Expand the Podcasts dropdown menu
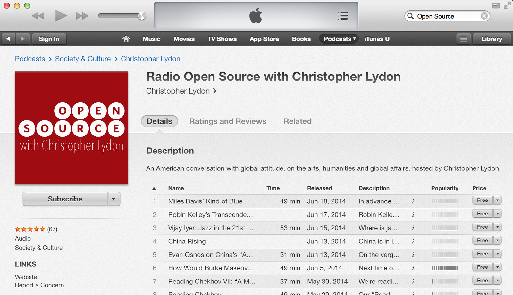Image resolution: width=513 pixels, height=295 pixels. coord(339,39)
